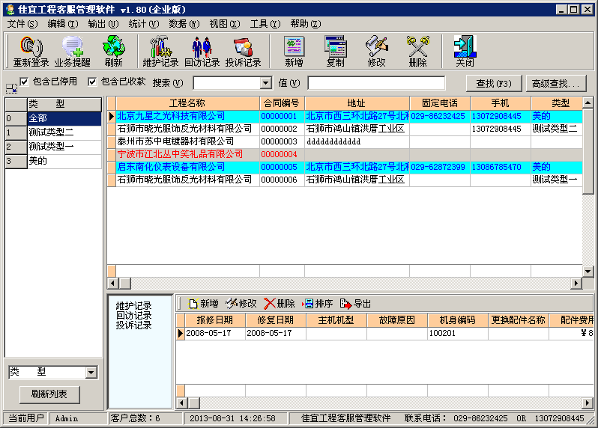
Task: Click the 关闭 exit door icon
Action: pyautogui.click(x=465, y=52)
